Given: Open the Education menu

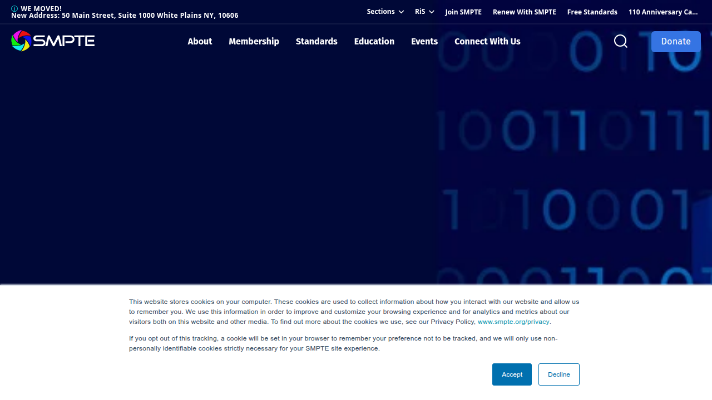Looking at the screenshot, I should coord(374,41).
